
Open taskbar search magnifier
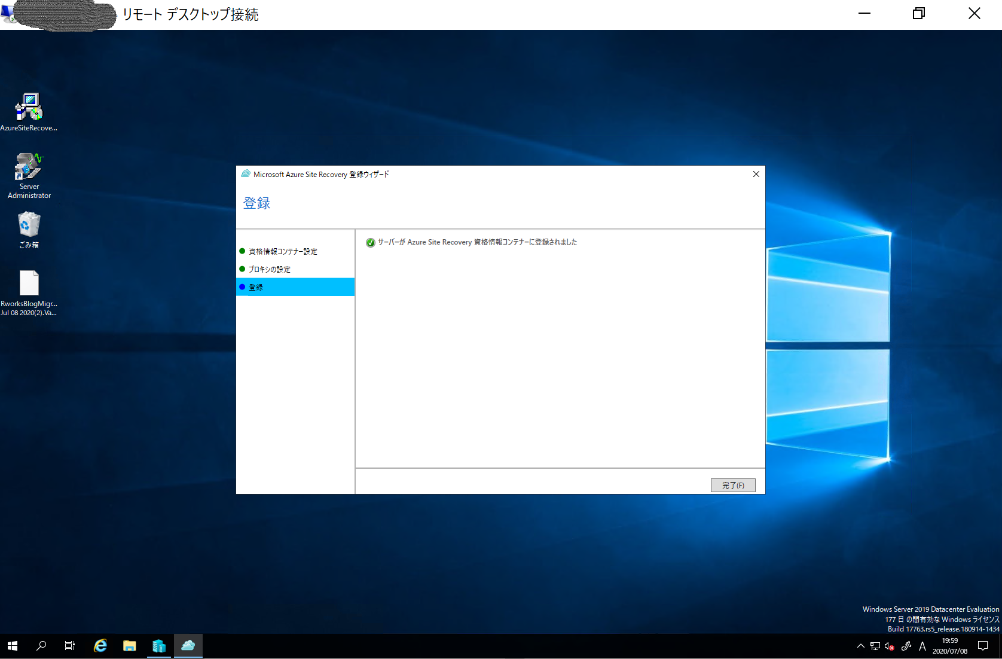(x=41, y=646)
